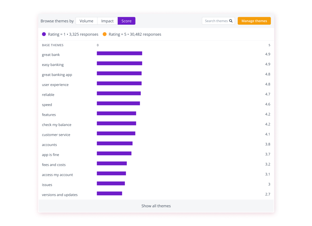Click the 4.7 score value for reliable
This screenshot has height=226, width=312.
point(268,94)
